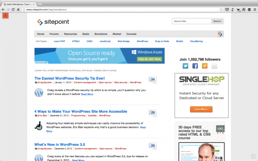Click the orange download arrow badge
The height and width of the screenshot is (161, 258).
click(6, 16)
